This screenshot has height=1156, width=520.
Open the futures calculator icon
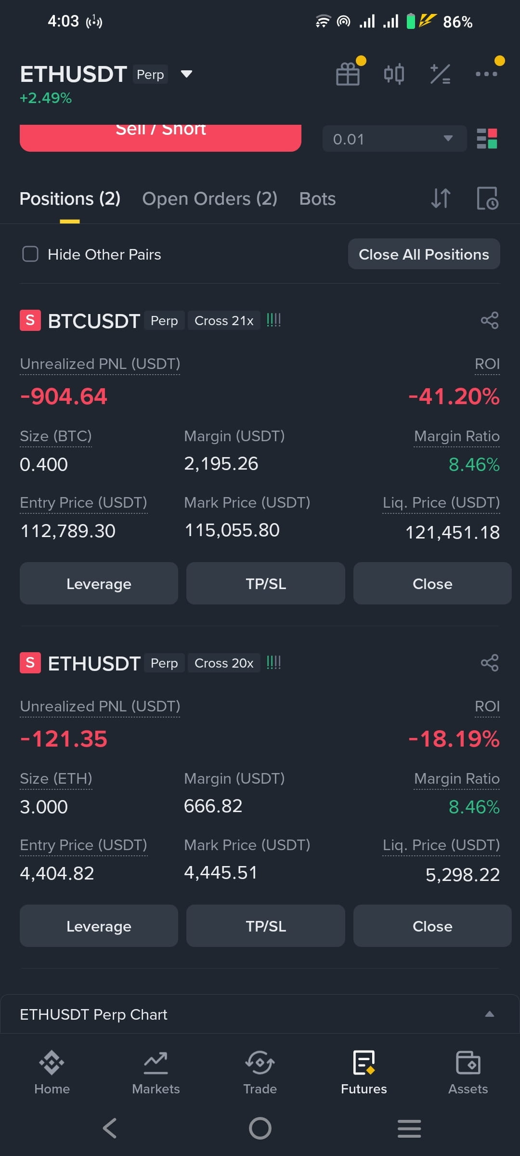tap(440, 74)
